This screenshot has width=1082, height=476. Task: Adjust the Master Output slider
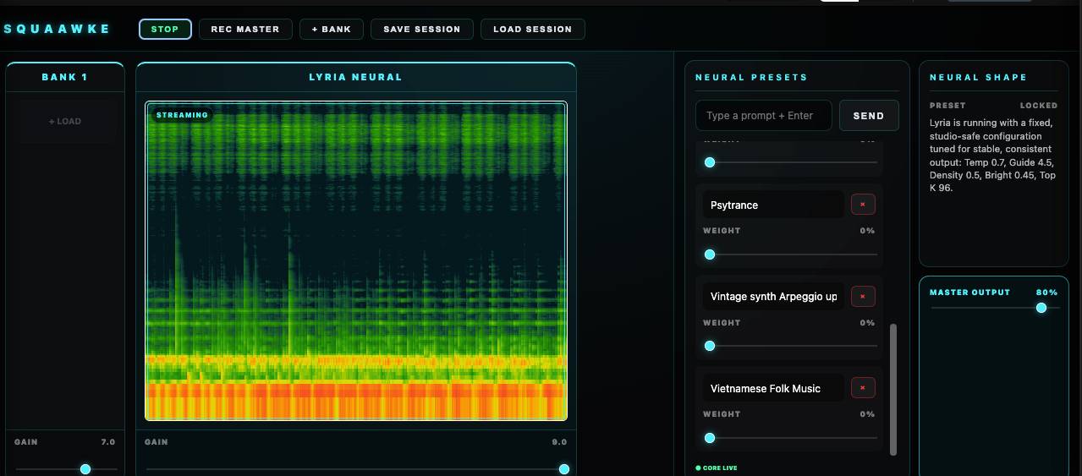pos(994,308)
